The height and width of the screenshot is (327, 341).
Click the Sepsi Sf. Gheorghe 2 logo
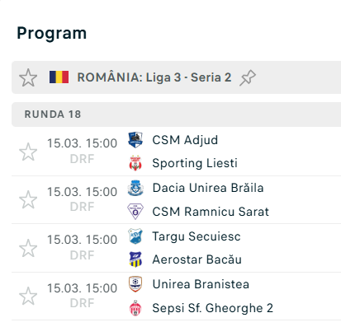pyautogui.click(x=135, y=308)
